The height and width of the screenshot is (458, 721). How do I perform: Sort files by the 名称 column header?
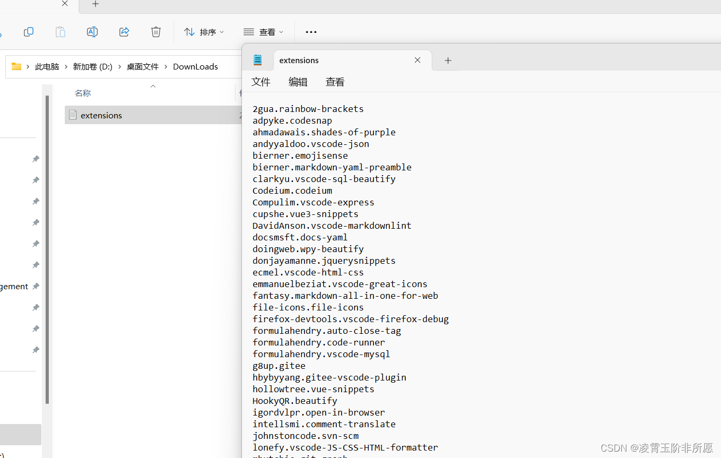(x=83, y=93)
